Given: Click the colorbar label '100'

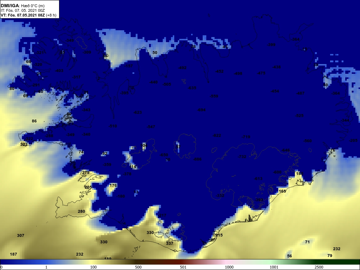Looking at the screenshot, I should [x=94, y=267].
